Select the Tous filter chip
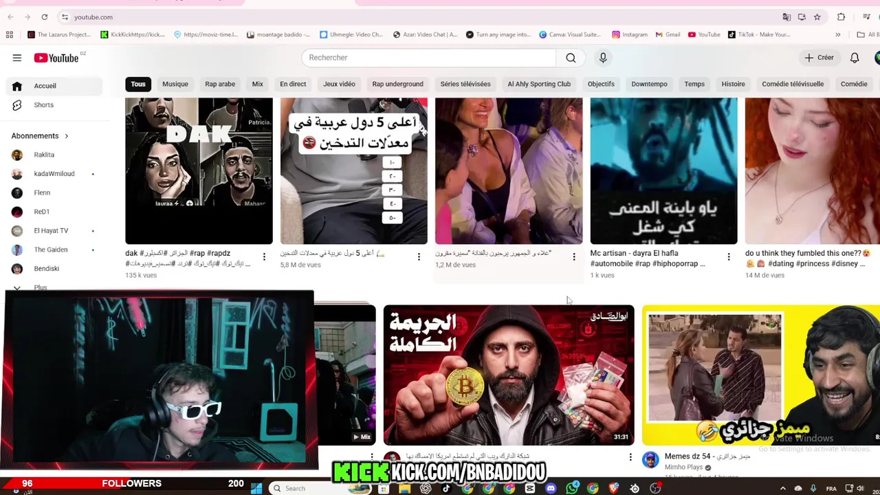 (138, 84)
